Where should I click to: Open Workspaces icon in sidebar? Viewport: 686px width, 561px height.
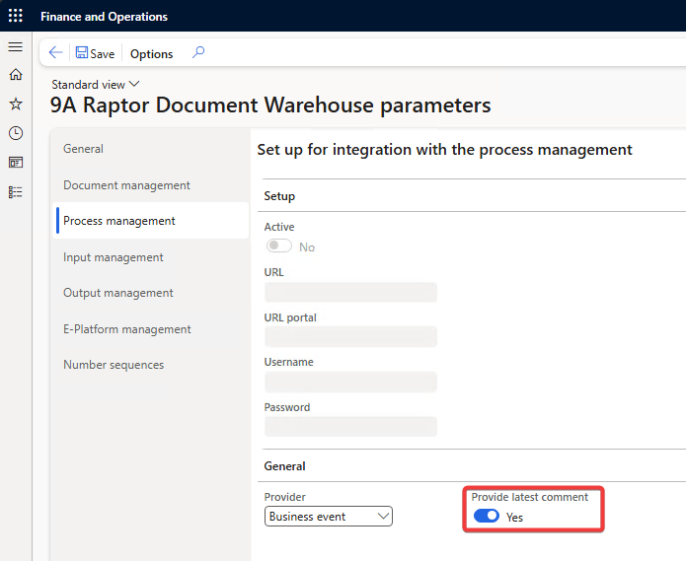point(15,163)
